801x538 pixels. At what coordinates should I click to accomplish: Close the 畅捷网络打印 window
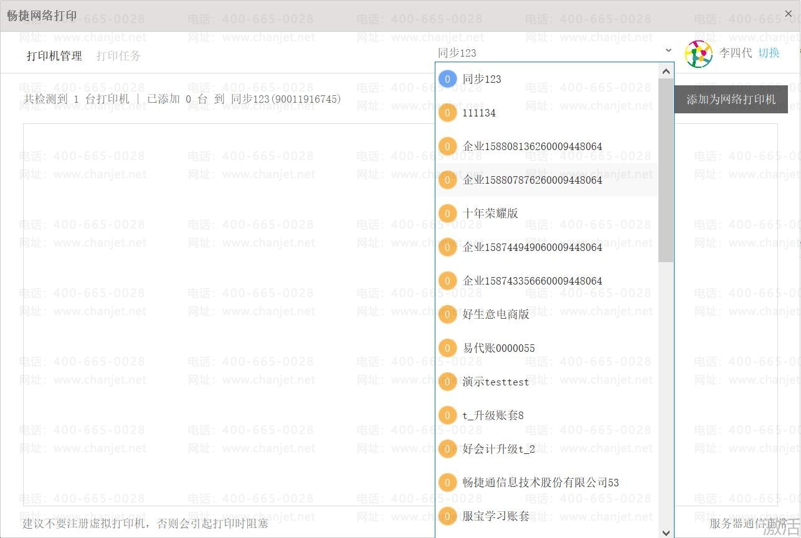tap(788, 14)
